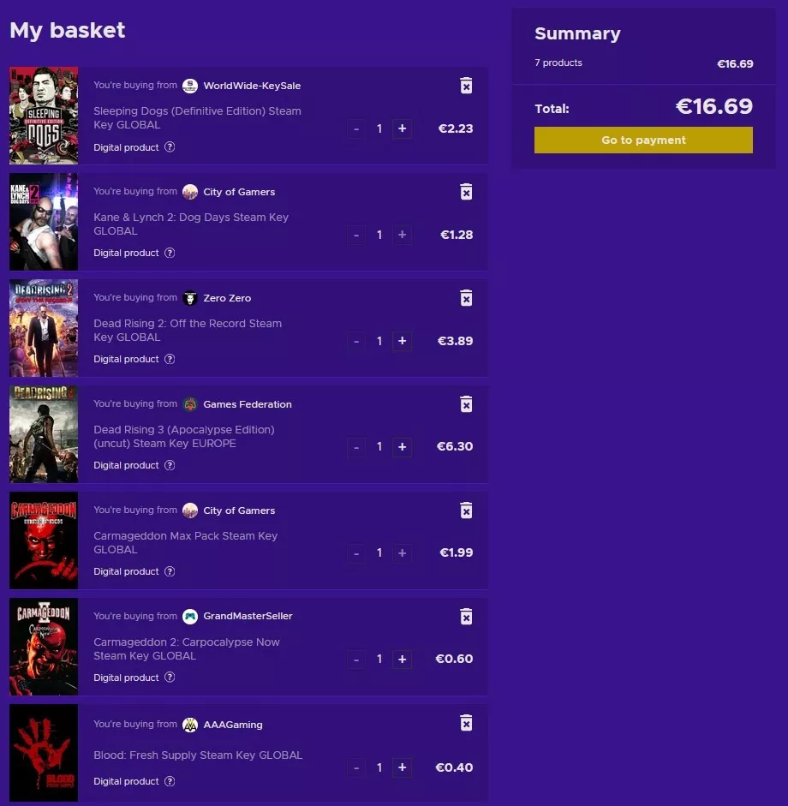Show digital product info for Blood: Fresh Supply
Image resolution: width=788 pixels, height=806 pixels.
click(x=170, y=781)
